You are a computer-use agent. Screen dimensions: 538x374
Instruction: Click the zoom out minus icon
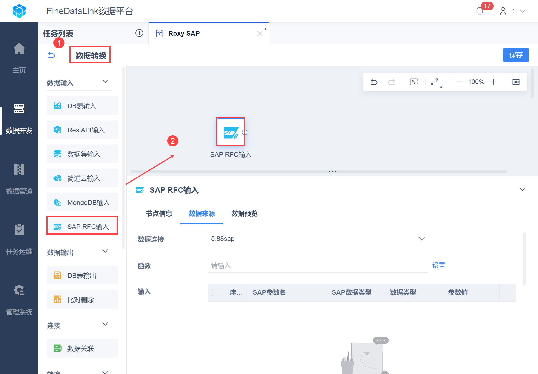(459, 82)
